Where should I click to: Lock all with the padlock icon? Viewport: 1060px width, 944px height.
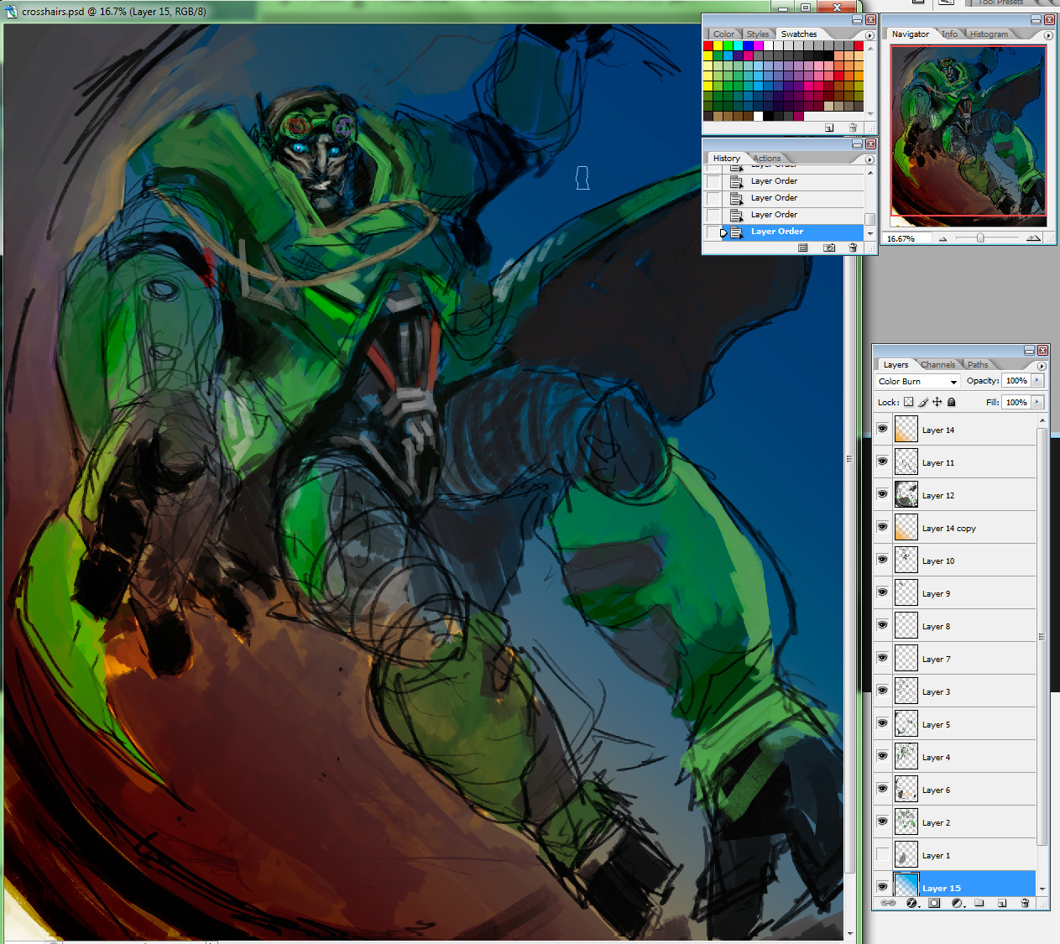pyautogui.click(x=951, y=402)
